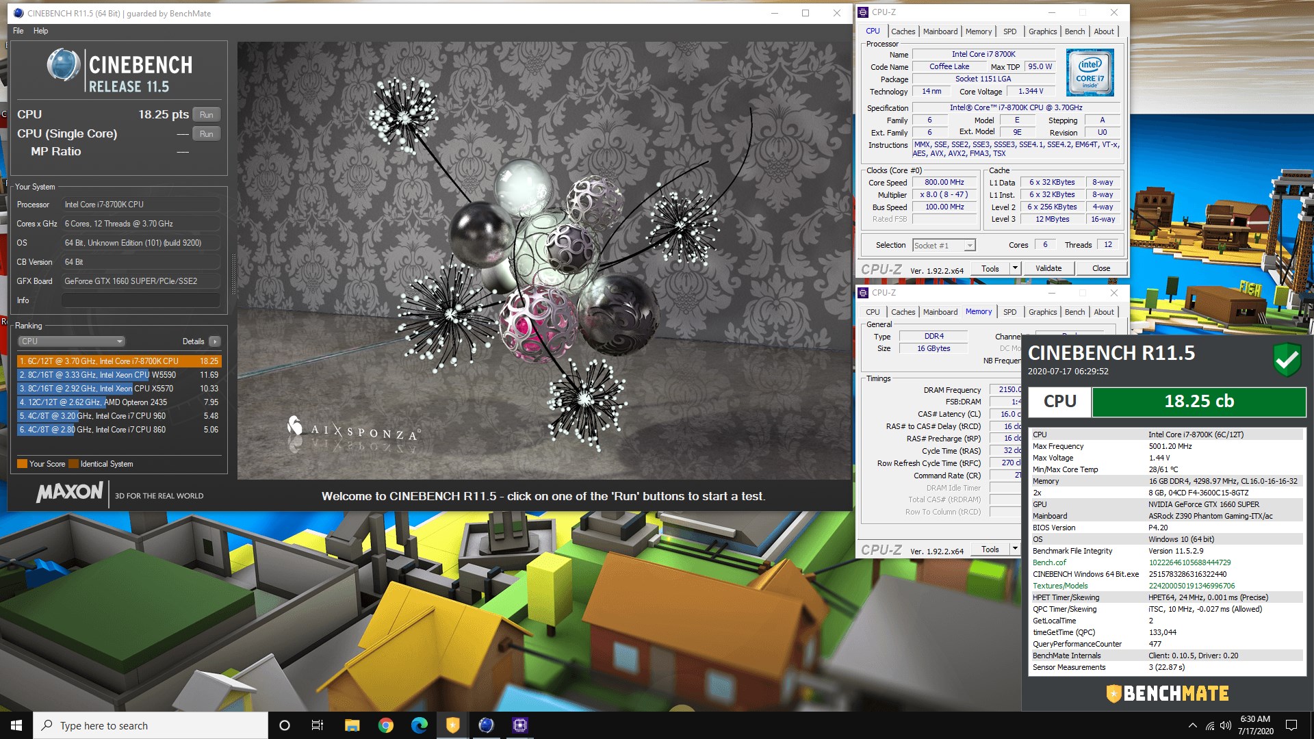Open Task View from the taskbar
Viewport: 1314px width, 739px height.
318,725
